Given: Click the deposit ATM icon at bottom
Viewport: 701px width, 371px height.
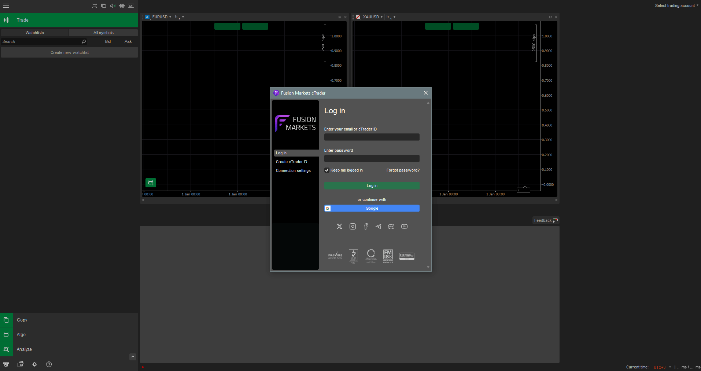Looking at the screenshot, I should 6,364.
